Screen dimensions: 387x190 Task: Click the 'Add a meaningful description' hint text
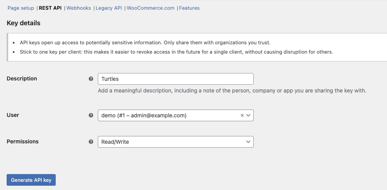click(x=232, y=91)
